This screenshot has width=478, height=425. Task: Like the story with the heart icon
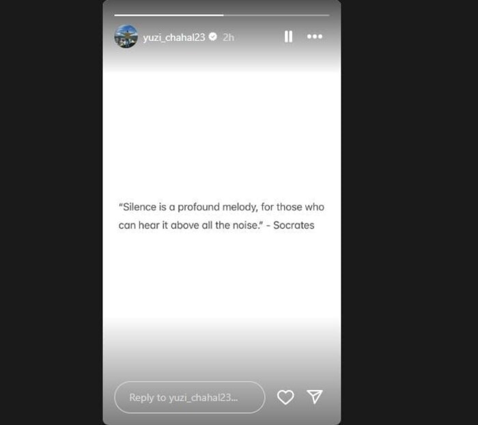click(285, 397)
